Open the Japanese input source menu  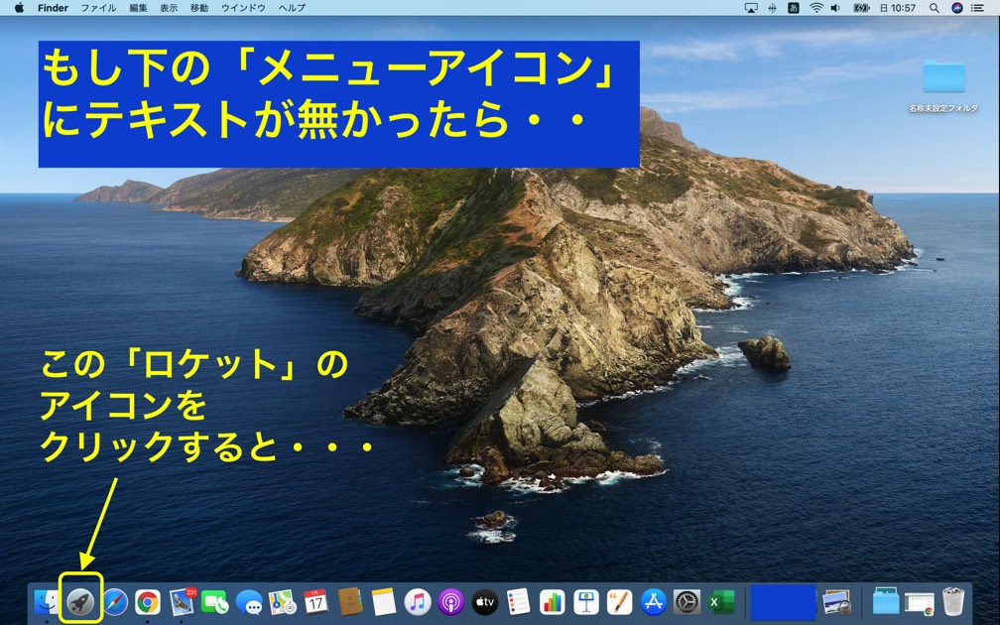click(x=794, y=8)
